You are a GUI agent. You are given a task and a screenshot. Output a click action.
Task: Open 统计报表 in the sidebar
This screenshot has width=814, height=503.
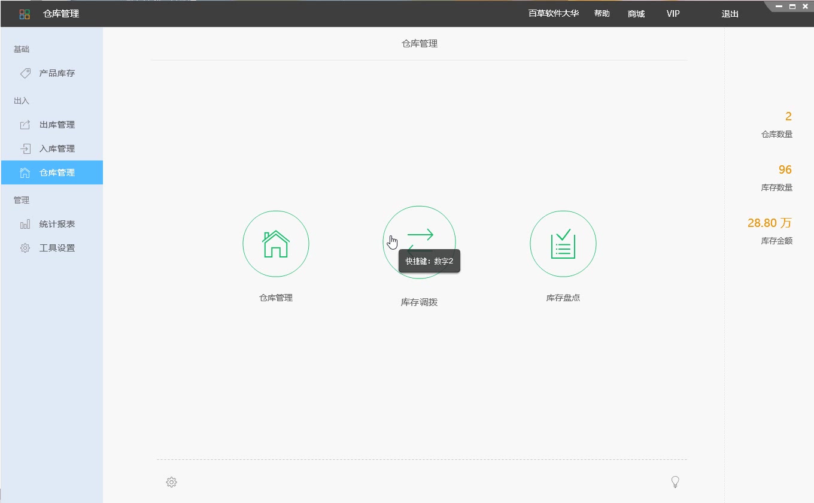pos(51,224)
